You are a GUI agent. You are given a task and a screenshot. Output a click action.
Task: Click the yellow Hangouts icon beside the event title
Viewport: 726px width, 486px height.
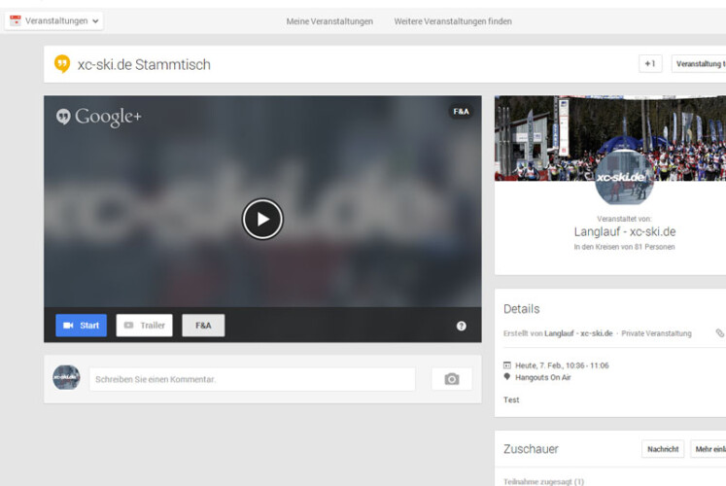click(x=62, y=64)
